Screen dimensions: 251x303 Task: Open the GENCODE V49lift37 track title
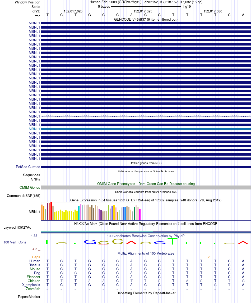point(146,19)
